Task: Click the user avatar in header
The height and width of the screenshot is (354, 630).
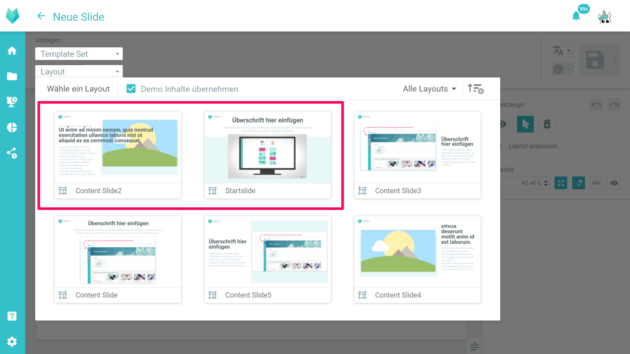Action: [x=604, y=17]
